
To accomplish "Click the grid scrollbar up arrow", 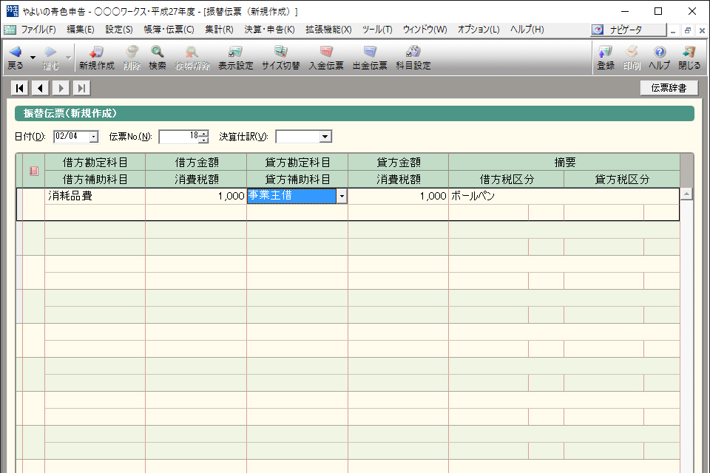I will coord(686,194).
